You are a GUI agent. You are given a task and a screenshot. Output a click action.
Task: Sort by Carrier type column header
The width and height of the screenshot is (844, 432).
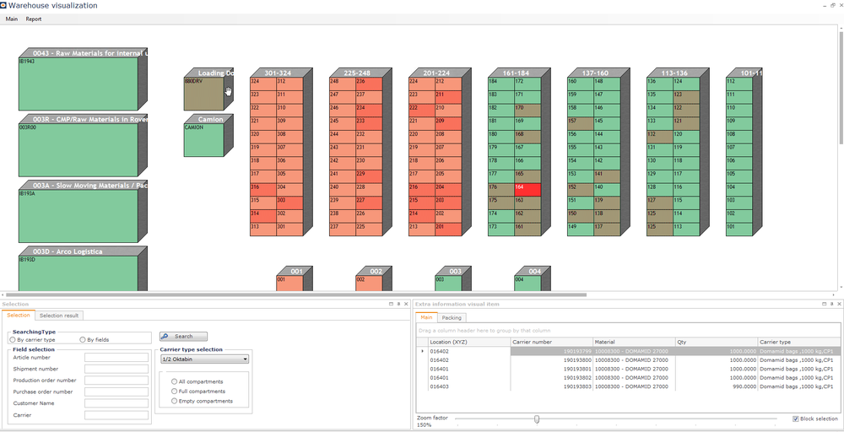[x=798, y=342]
